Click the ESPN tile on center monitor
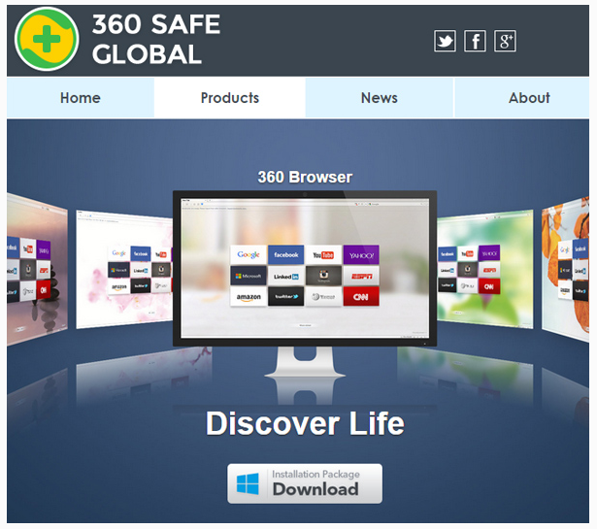The width and height of the screenshot is (597, 529). click(361, 276)
